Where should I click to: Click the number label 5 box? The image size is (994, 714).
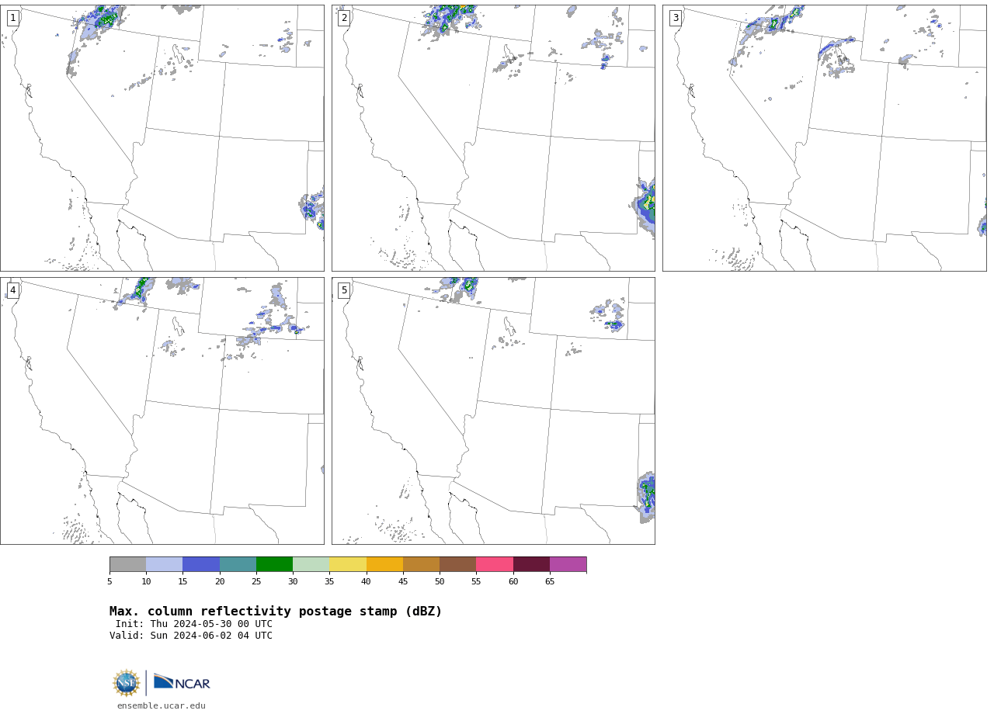[x=344, y=290]
